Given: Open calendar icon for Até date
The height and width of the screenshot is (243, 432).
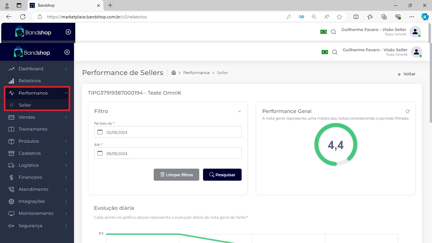Looking at the screenshot, I should [x=100, y=153].
